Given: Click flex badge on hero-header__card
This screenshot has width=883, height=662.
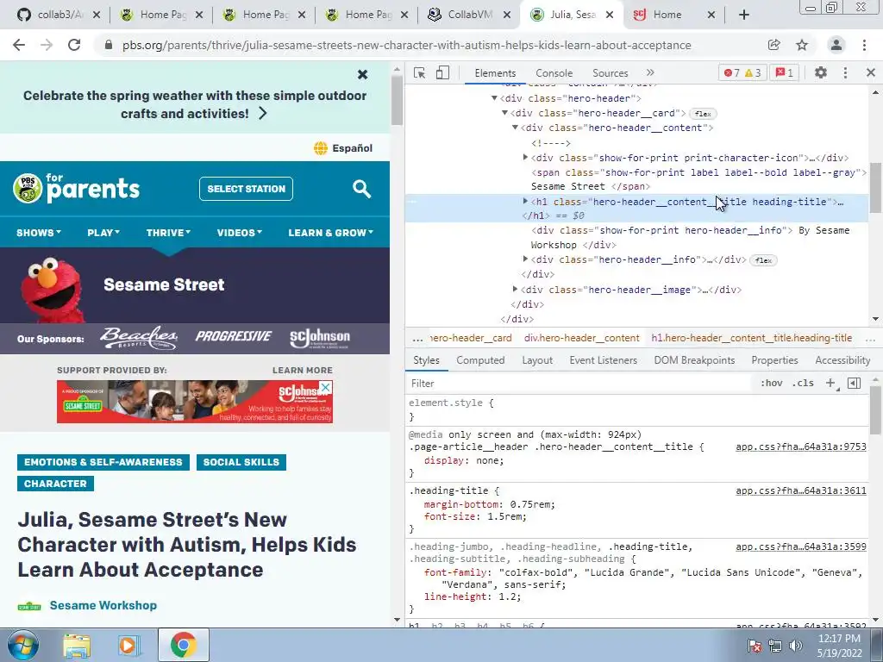Looking at the screenshot, I should [x=703, y=114].
